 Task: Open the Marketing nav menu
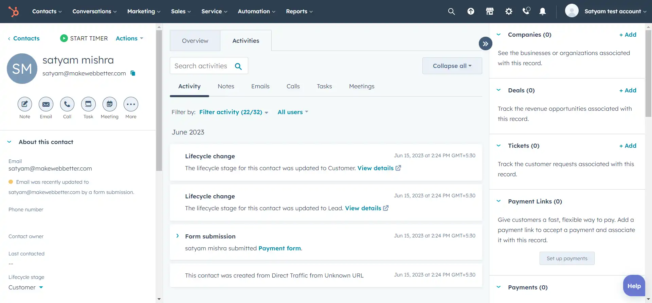(x=144, y=12)
